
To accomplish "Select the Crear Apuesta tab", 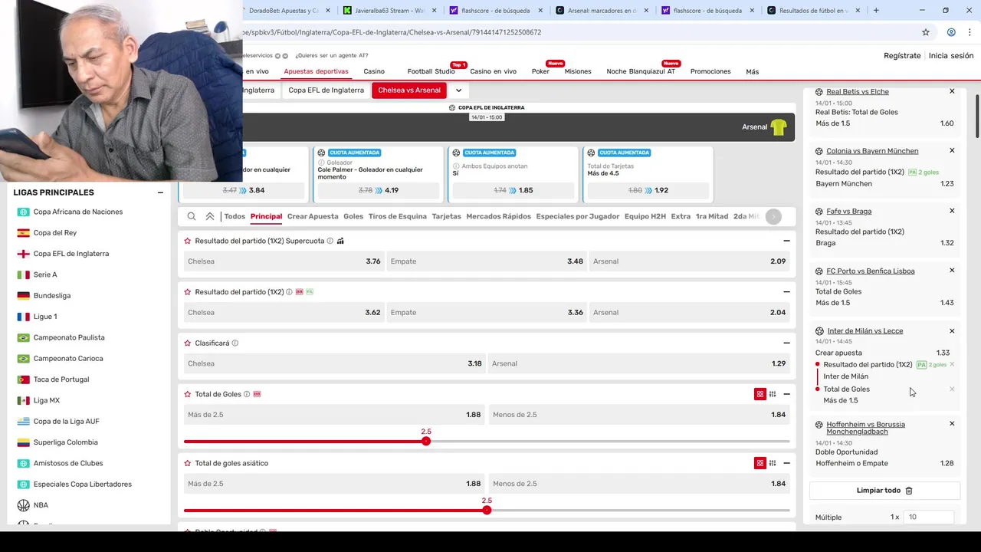I will coord(313,216).
